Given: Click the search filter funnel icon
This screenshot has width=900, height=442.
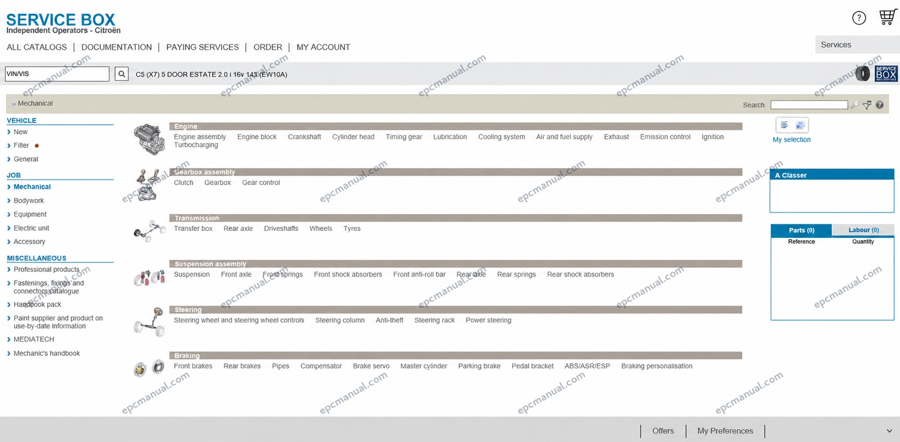Looking at the screenshot, I should (x=867, y=105).
